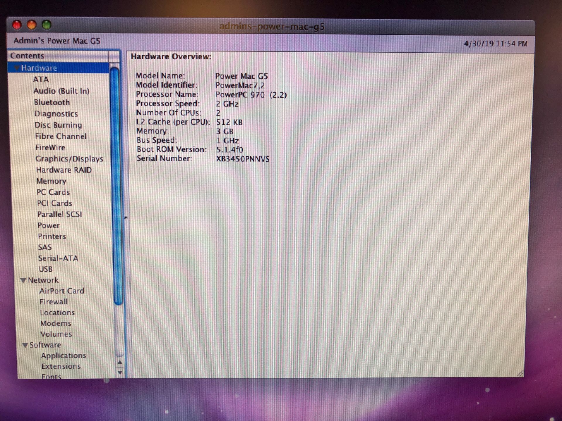562x421 pixels.
Task: Open Graphics/Displays information
Action: [x=69, y=159]
